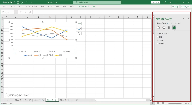Click the search box in title bar
Viewport: 192px width, 105px height.
[x=97, y=2]
